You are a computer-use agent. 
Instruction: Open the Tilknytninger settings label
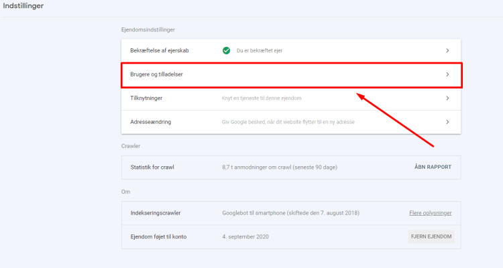[x=146, y=98]
